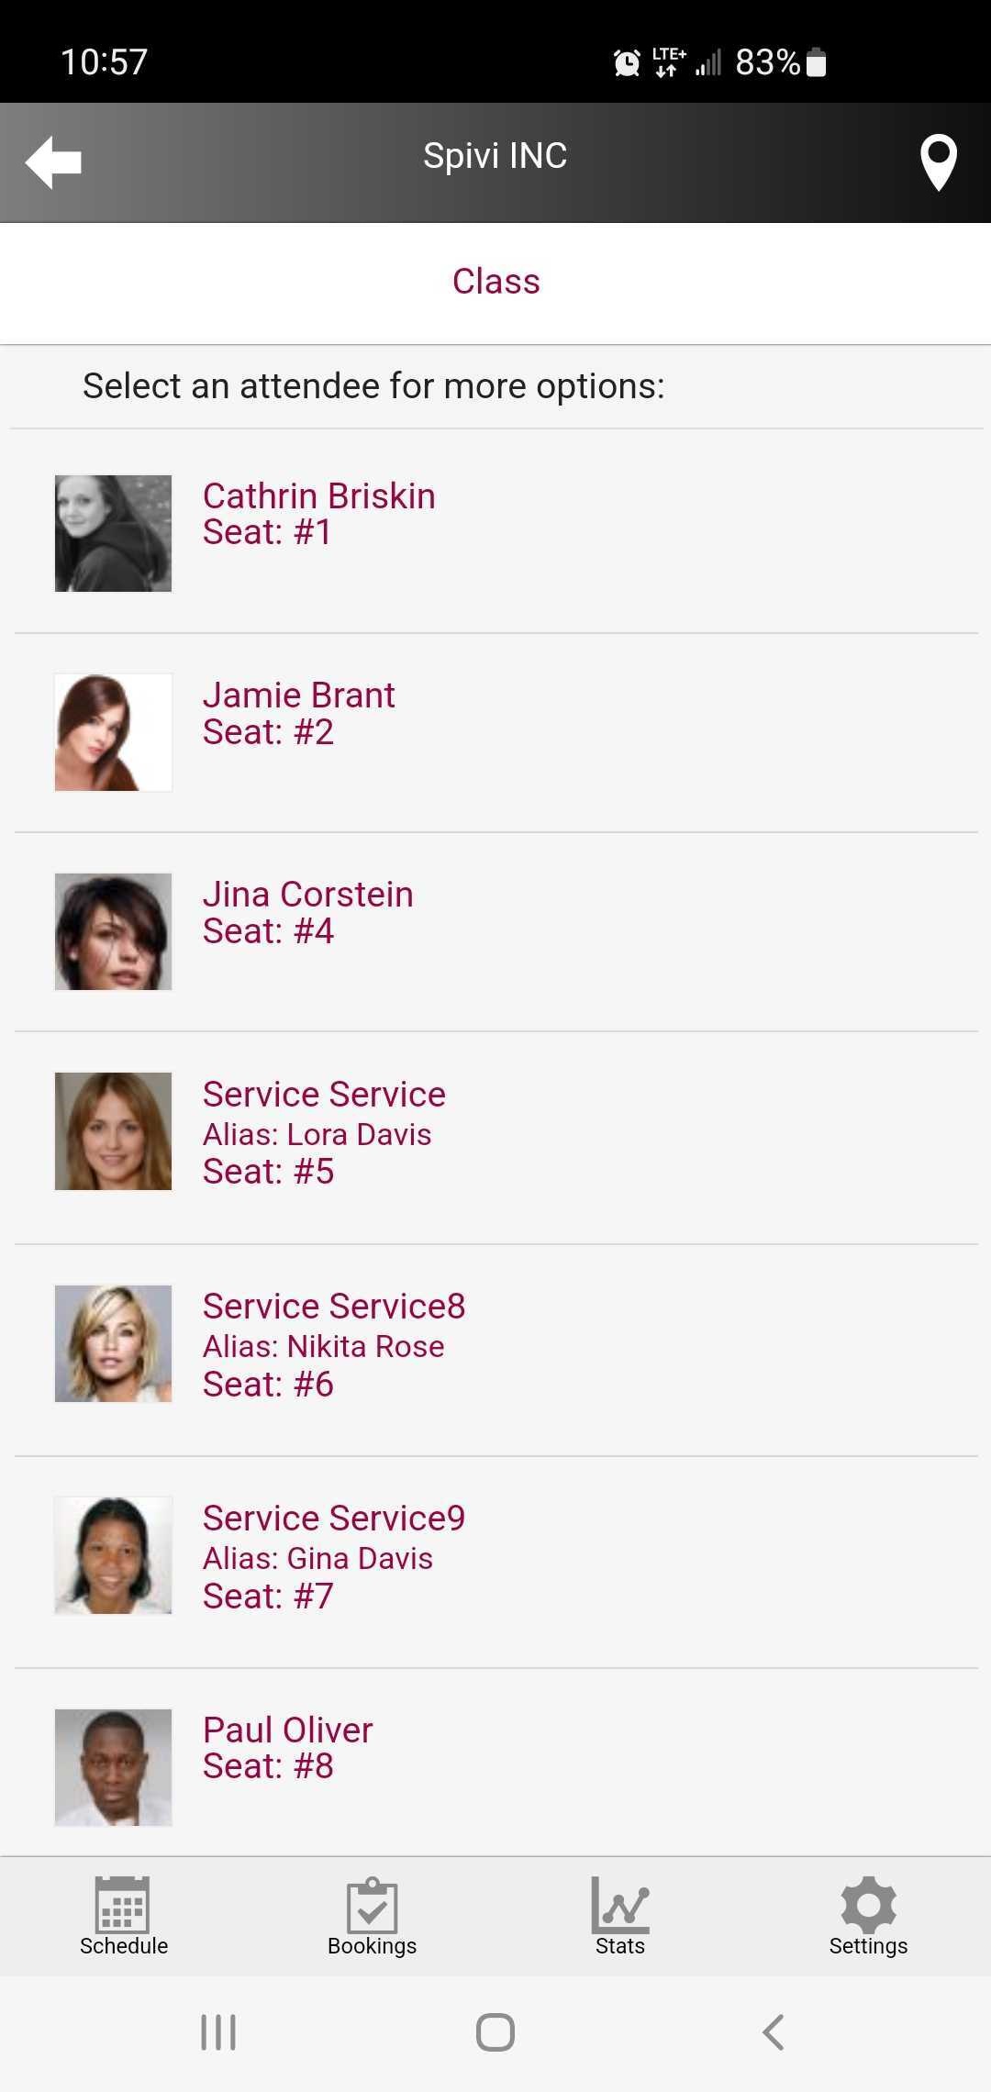Tap Paul Oliver's profile photo
Screen dimensions: 991x2092
114,1767
